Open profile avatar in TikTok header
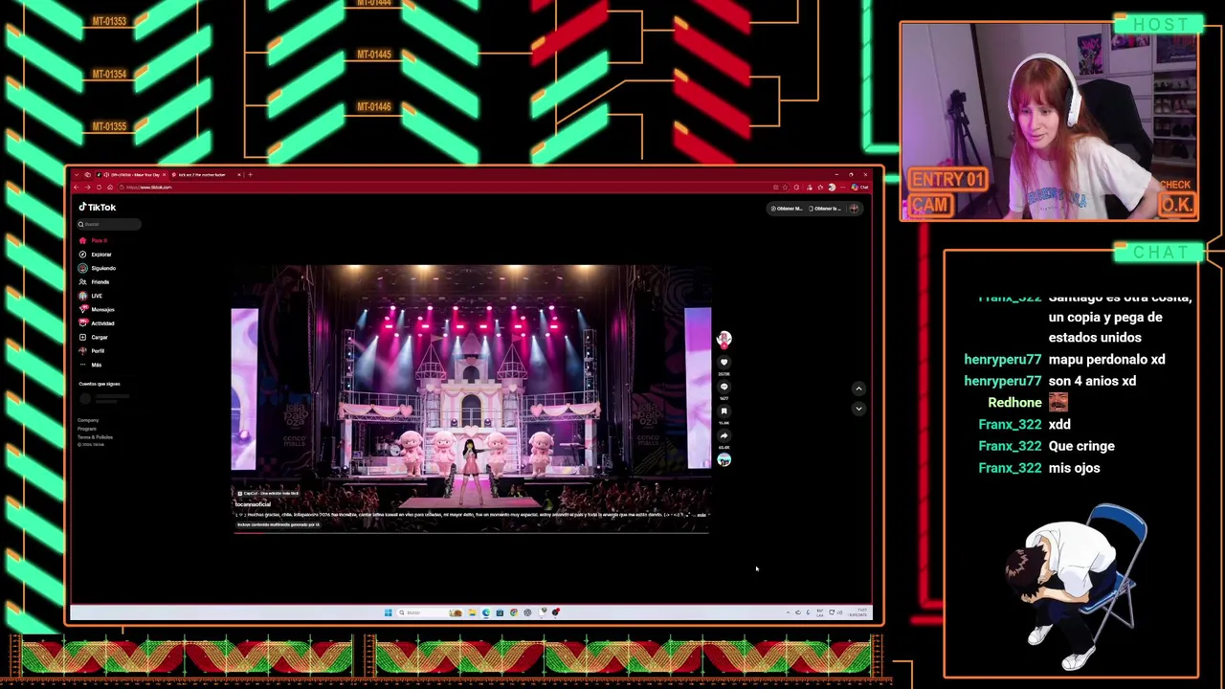Image resolution: width=1225 pixels, height=689 pixels. point(854,209)
